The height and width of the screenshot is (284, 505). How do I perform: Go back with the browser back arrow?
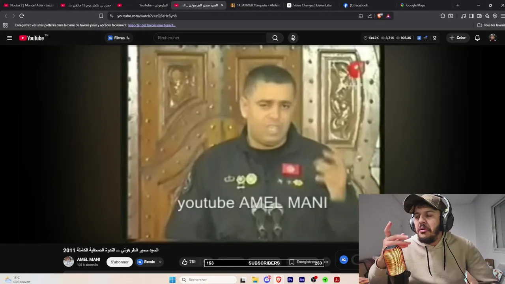coord(6,16)
